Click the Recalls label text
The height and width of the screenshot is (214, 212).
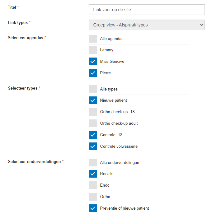tap(106, 174)
